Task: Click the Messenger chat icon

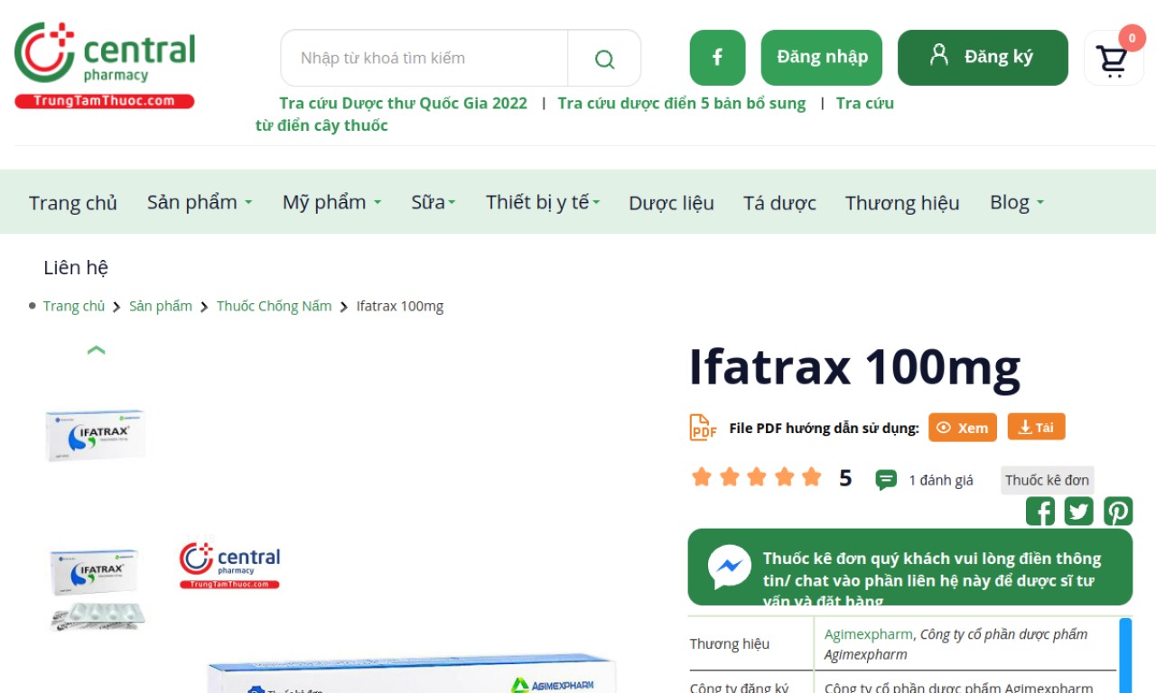Action: click(729, 567)
